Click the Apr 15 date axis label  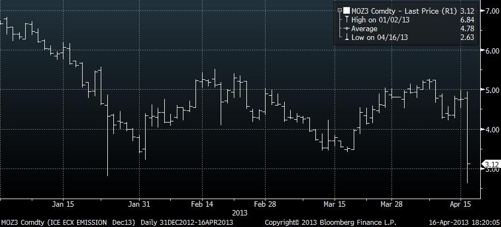[x=460, y=204]
